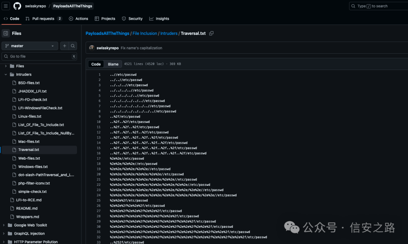This screenshot has width=408, height=244.
Task: Click the GitHub logo icon
Action: click(x=17, y=6)
